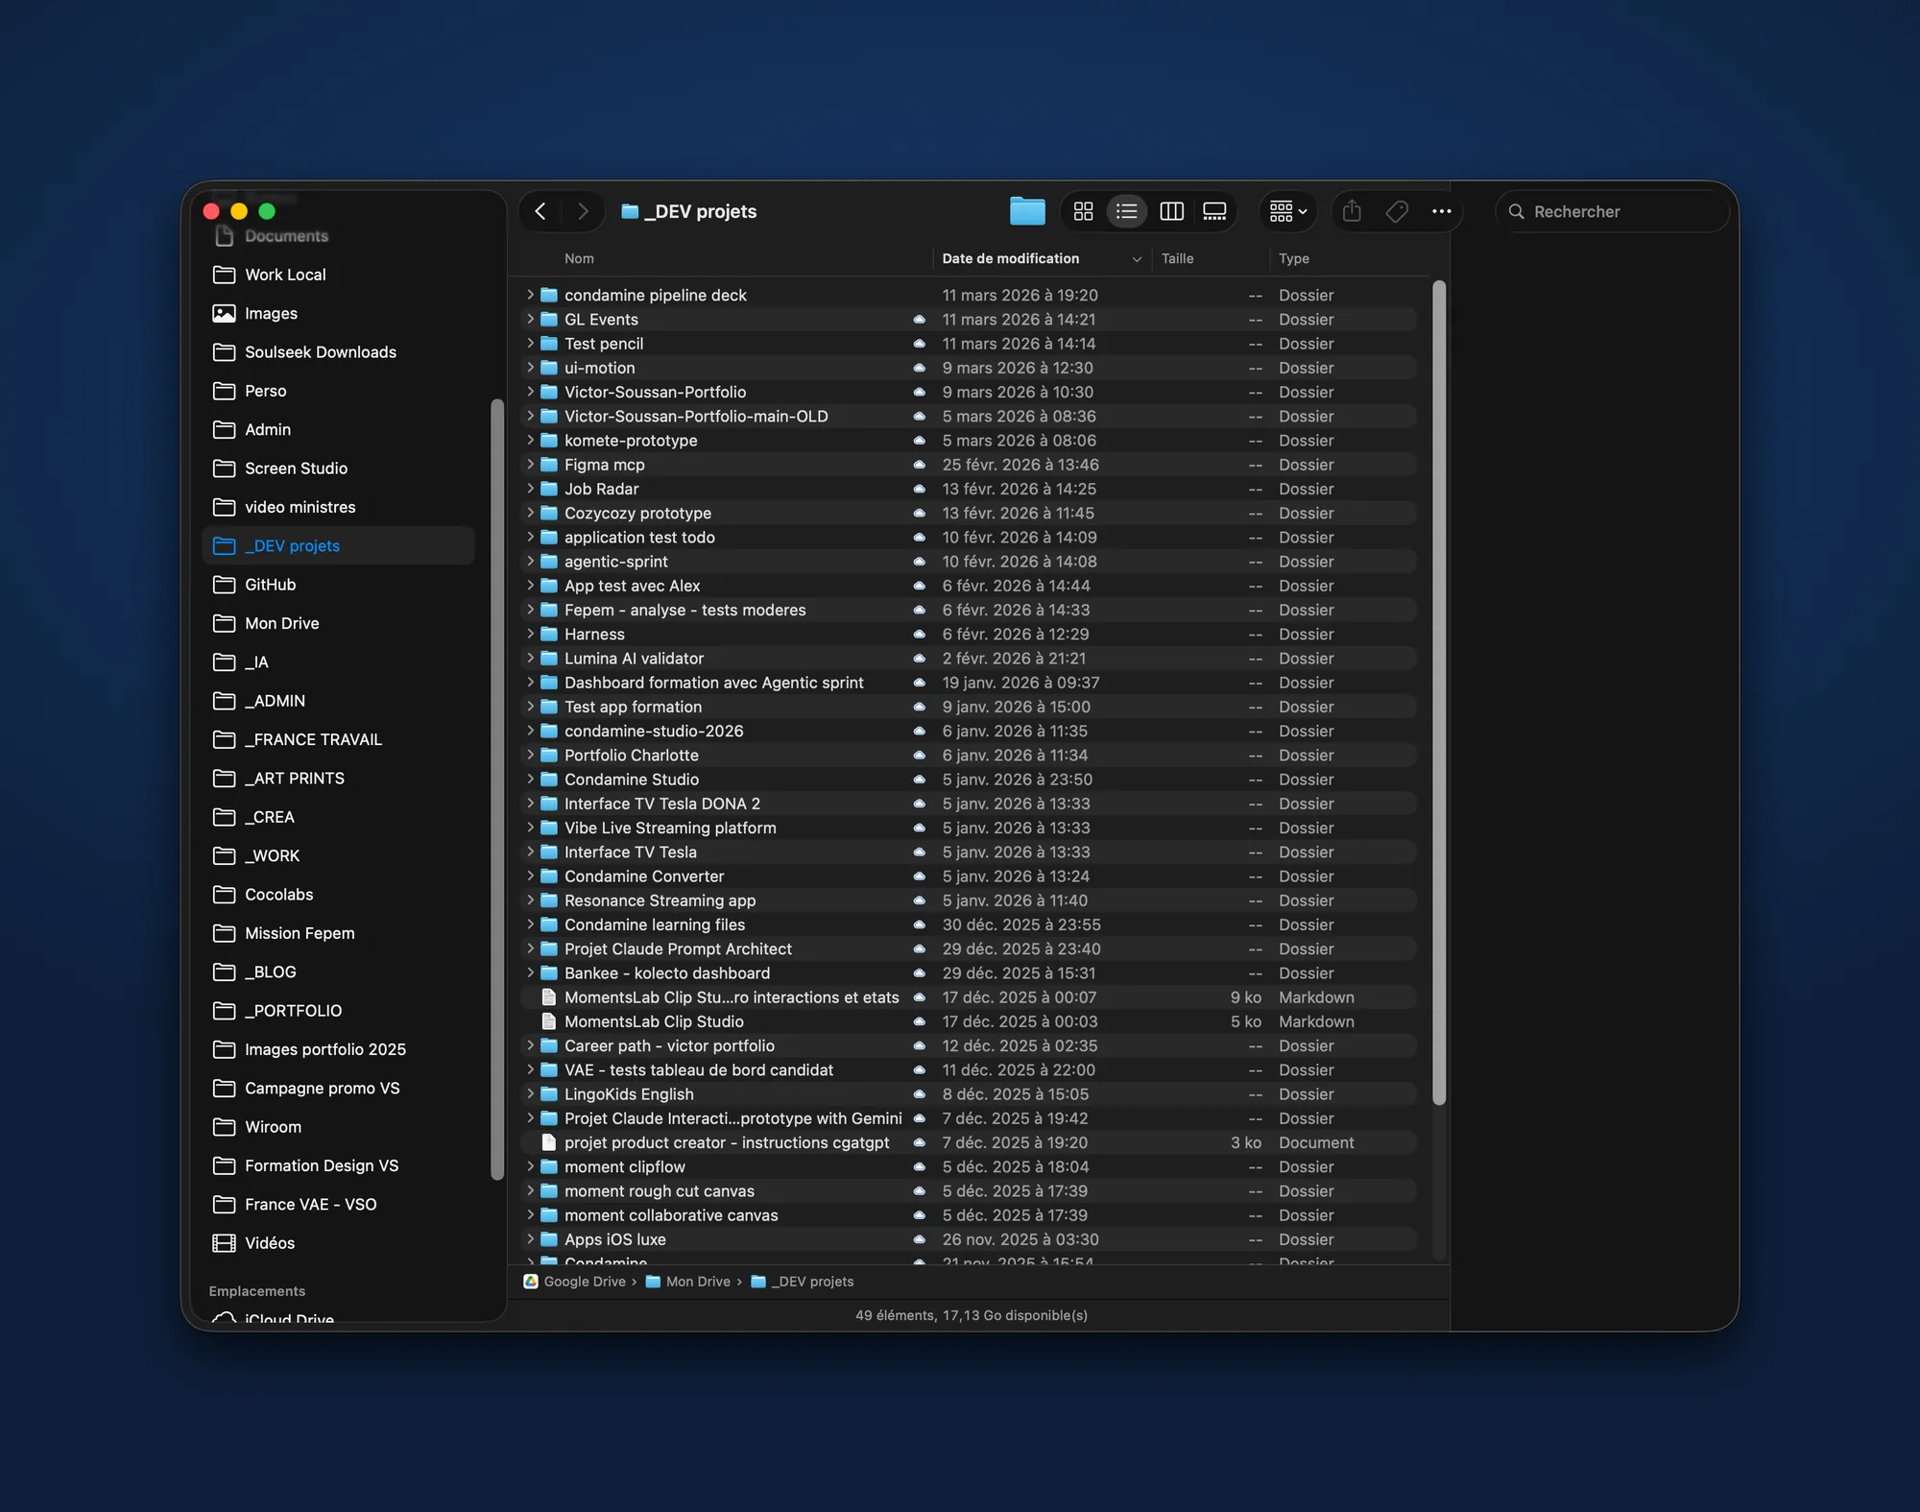This screenshot has width=1920, height=1512.
Task: Select GitHub in the sidebar
Action: coord(338,584)
